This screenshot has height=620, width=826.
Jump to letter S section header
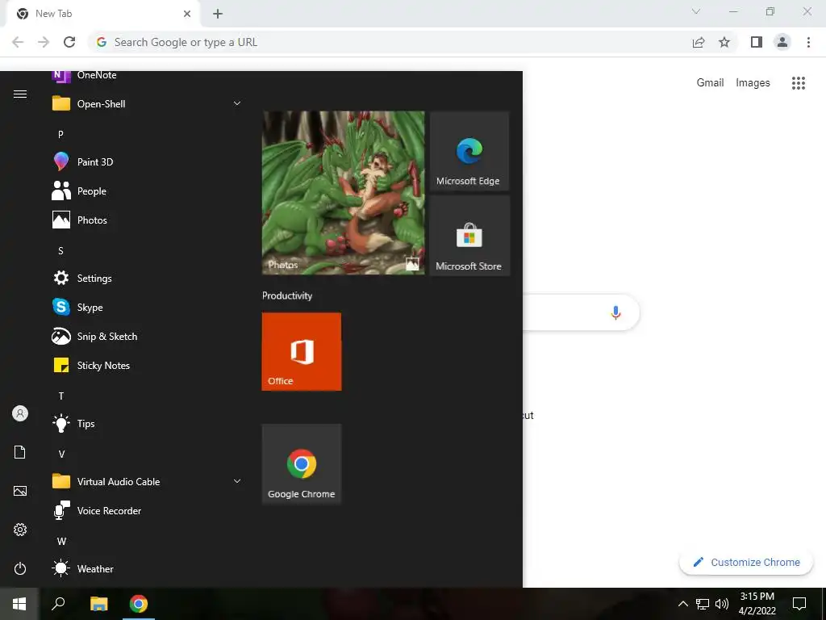point(60,250)
